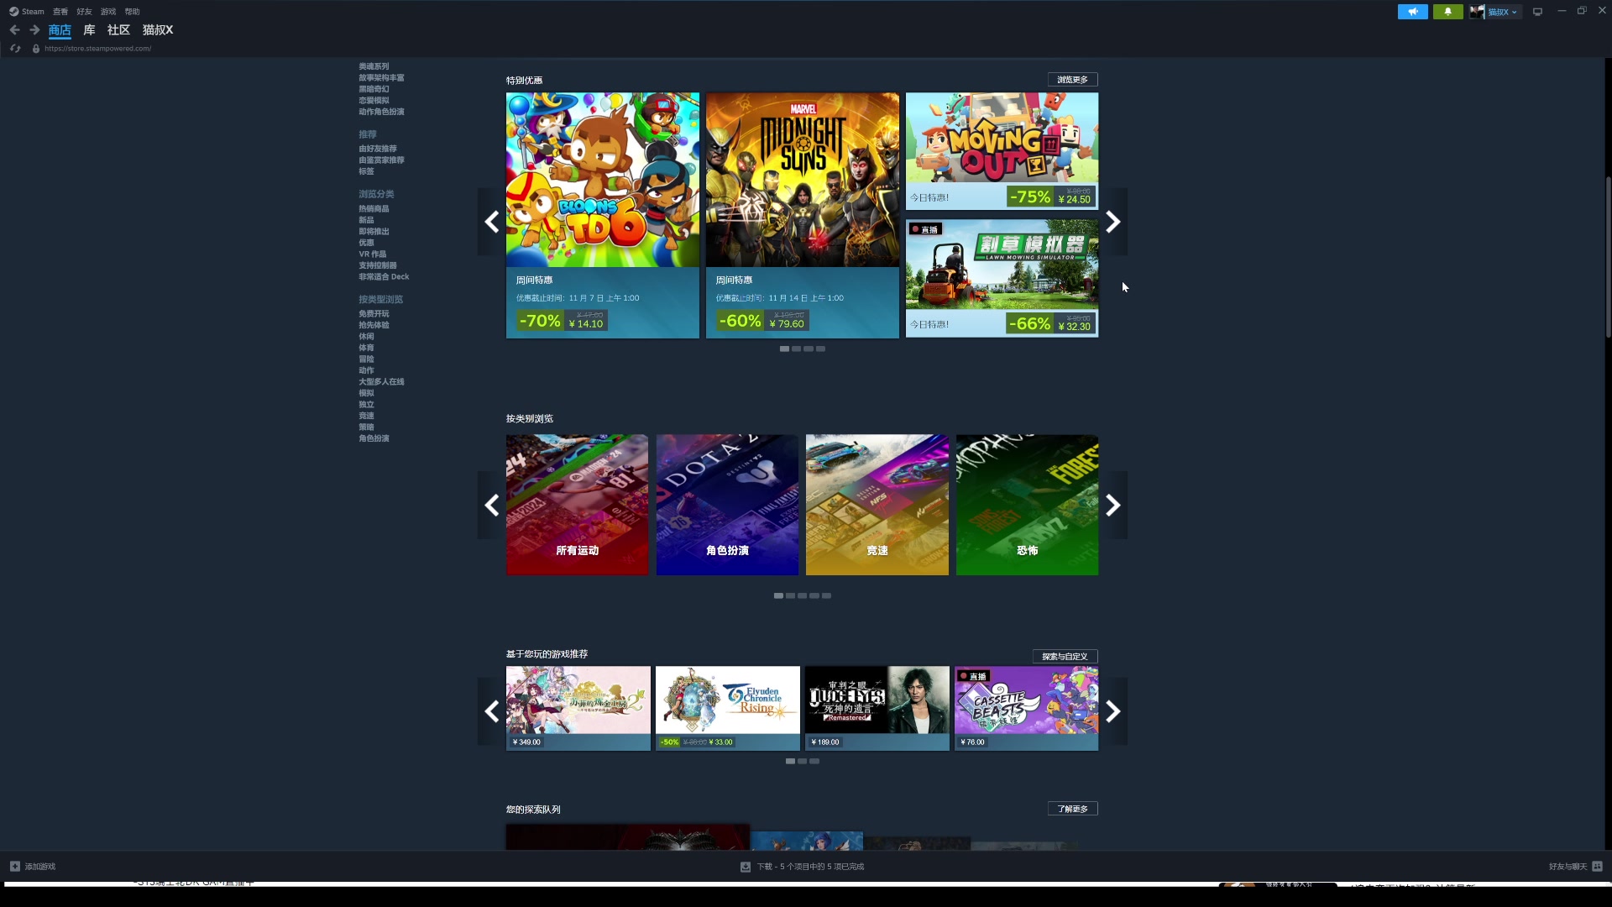Open the green notifications bell

pyautogui.click(x=1447, y=12)
